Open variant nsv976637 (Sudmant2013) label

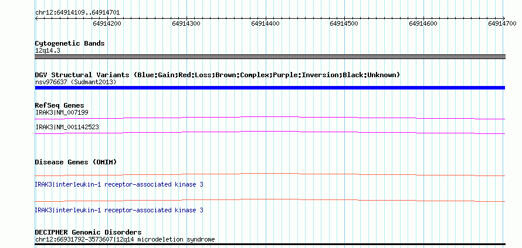tap(76, 82)
